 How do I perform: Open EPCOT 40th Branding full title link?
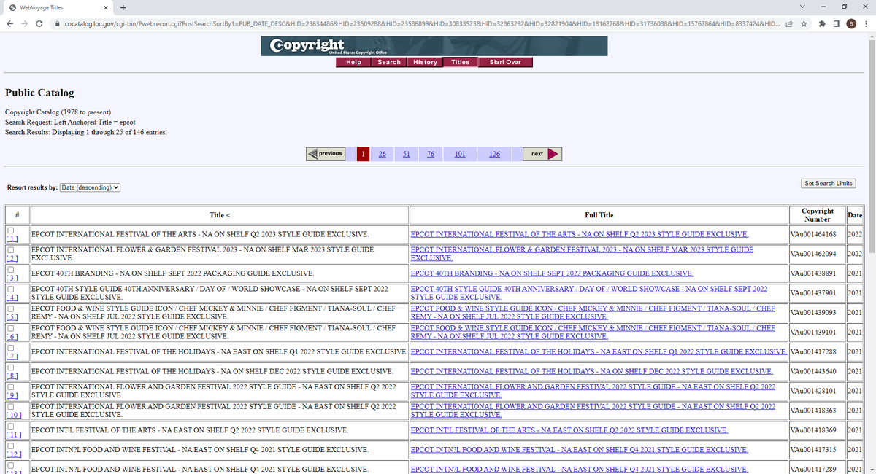553,273
